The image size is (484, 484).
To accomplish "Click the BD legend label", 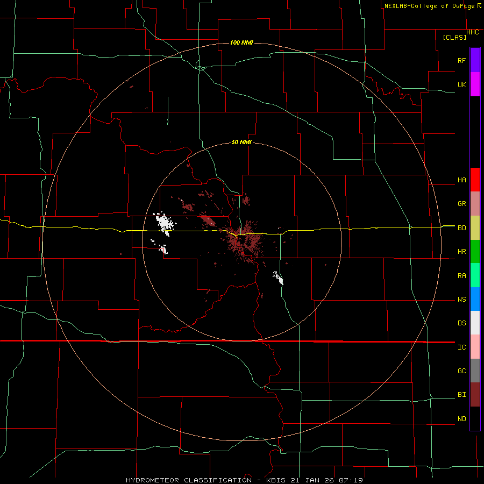I will (x=461, y=228).
